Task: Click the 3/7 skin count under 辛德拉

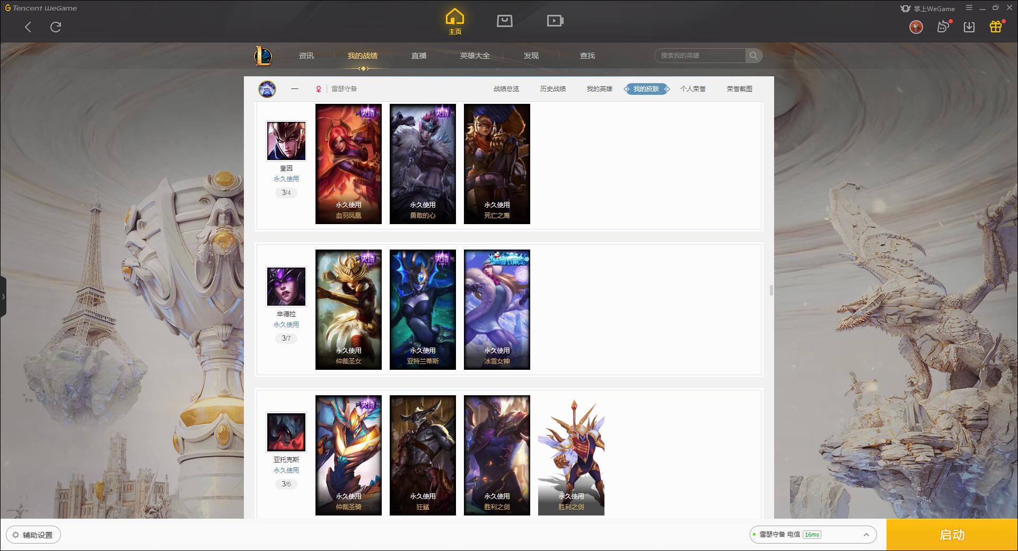Action: (286, 339)
